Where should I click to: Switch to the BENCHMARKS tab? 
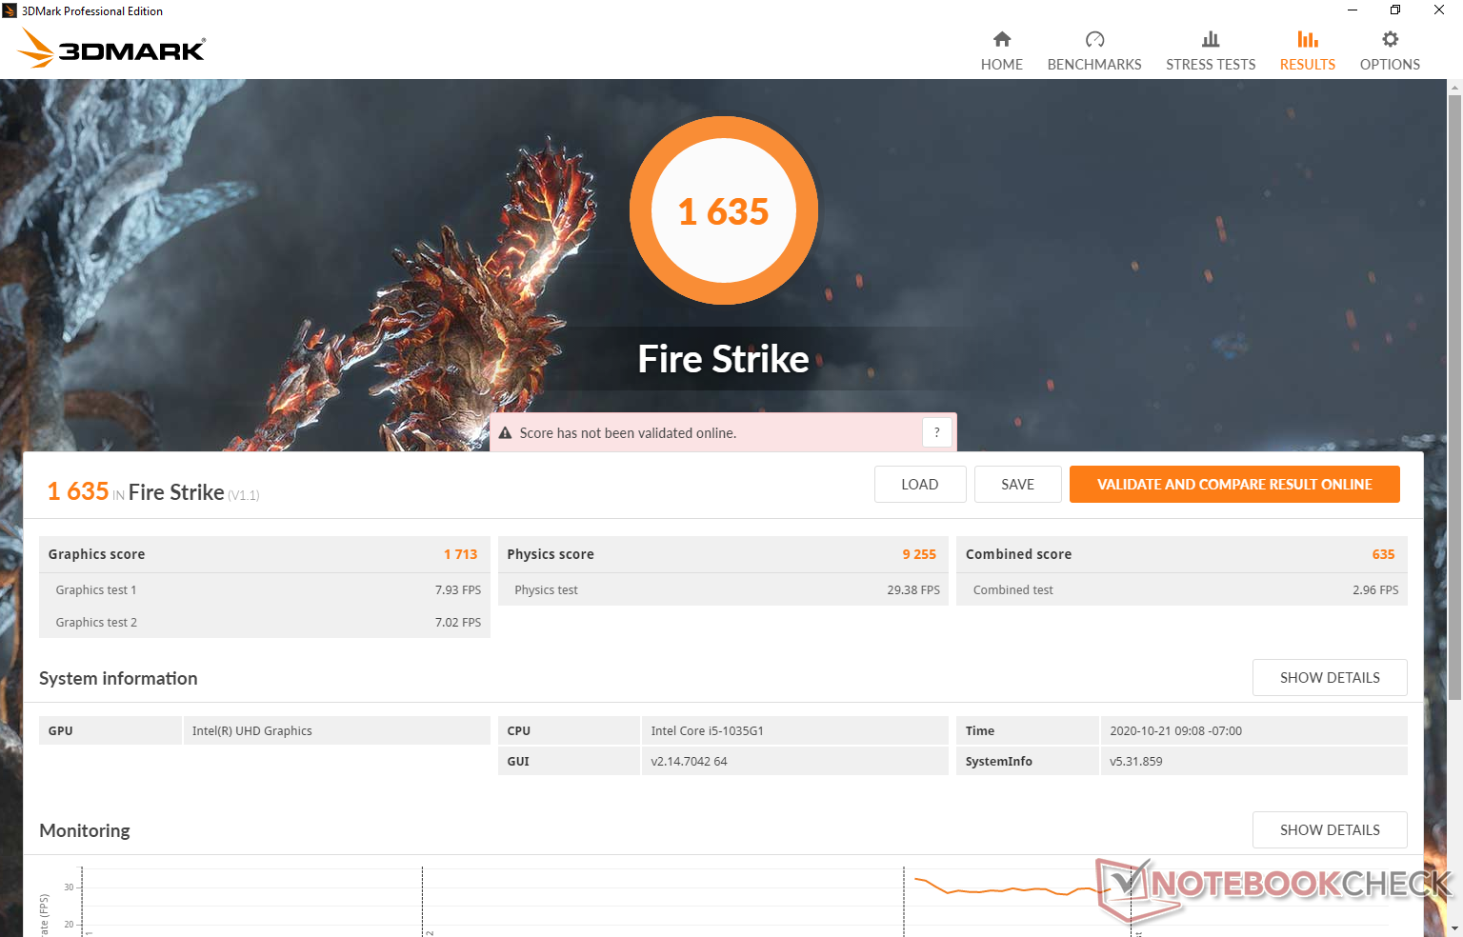pos(1094,51)
